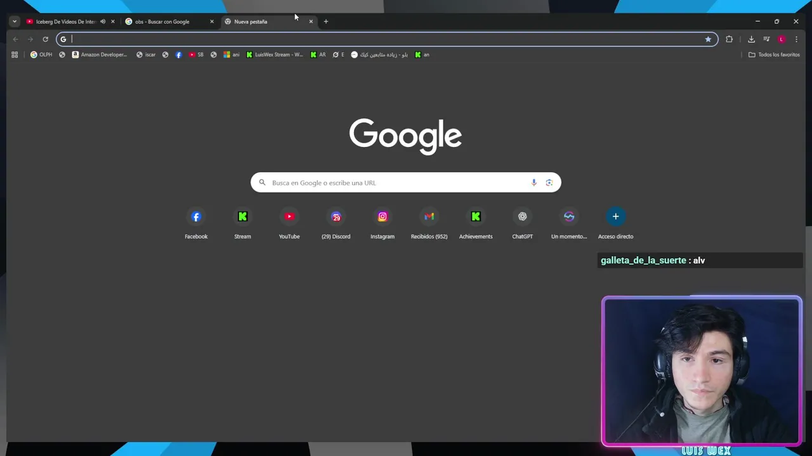Click the galleta_de_la_suerte chat message
The image size is (812, 456).
[700, 260]
